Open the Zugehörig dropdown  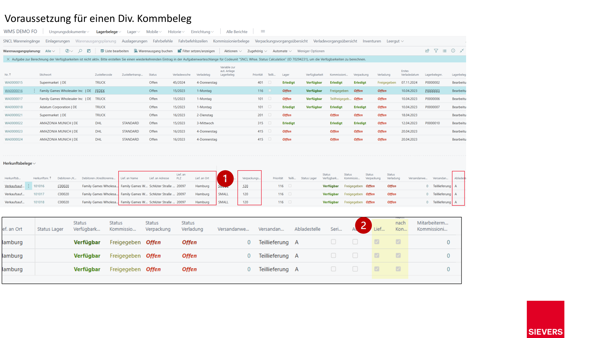tap(257, 51)
